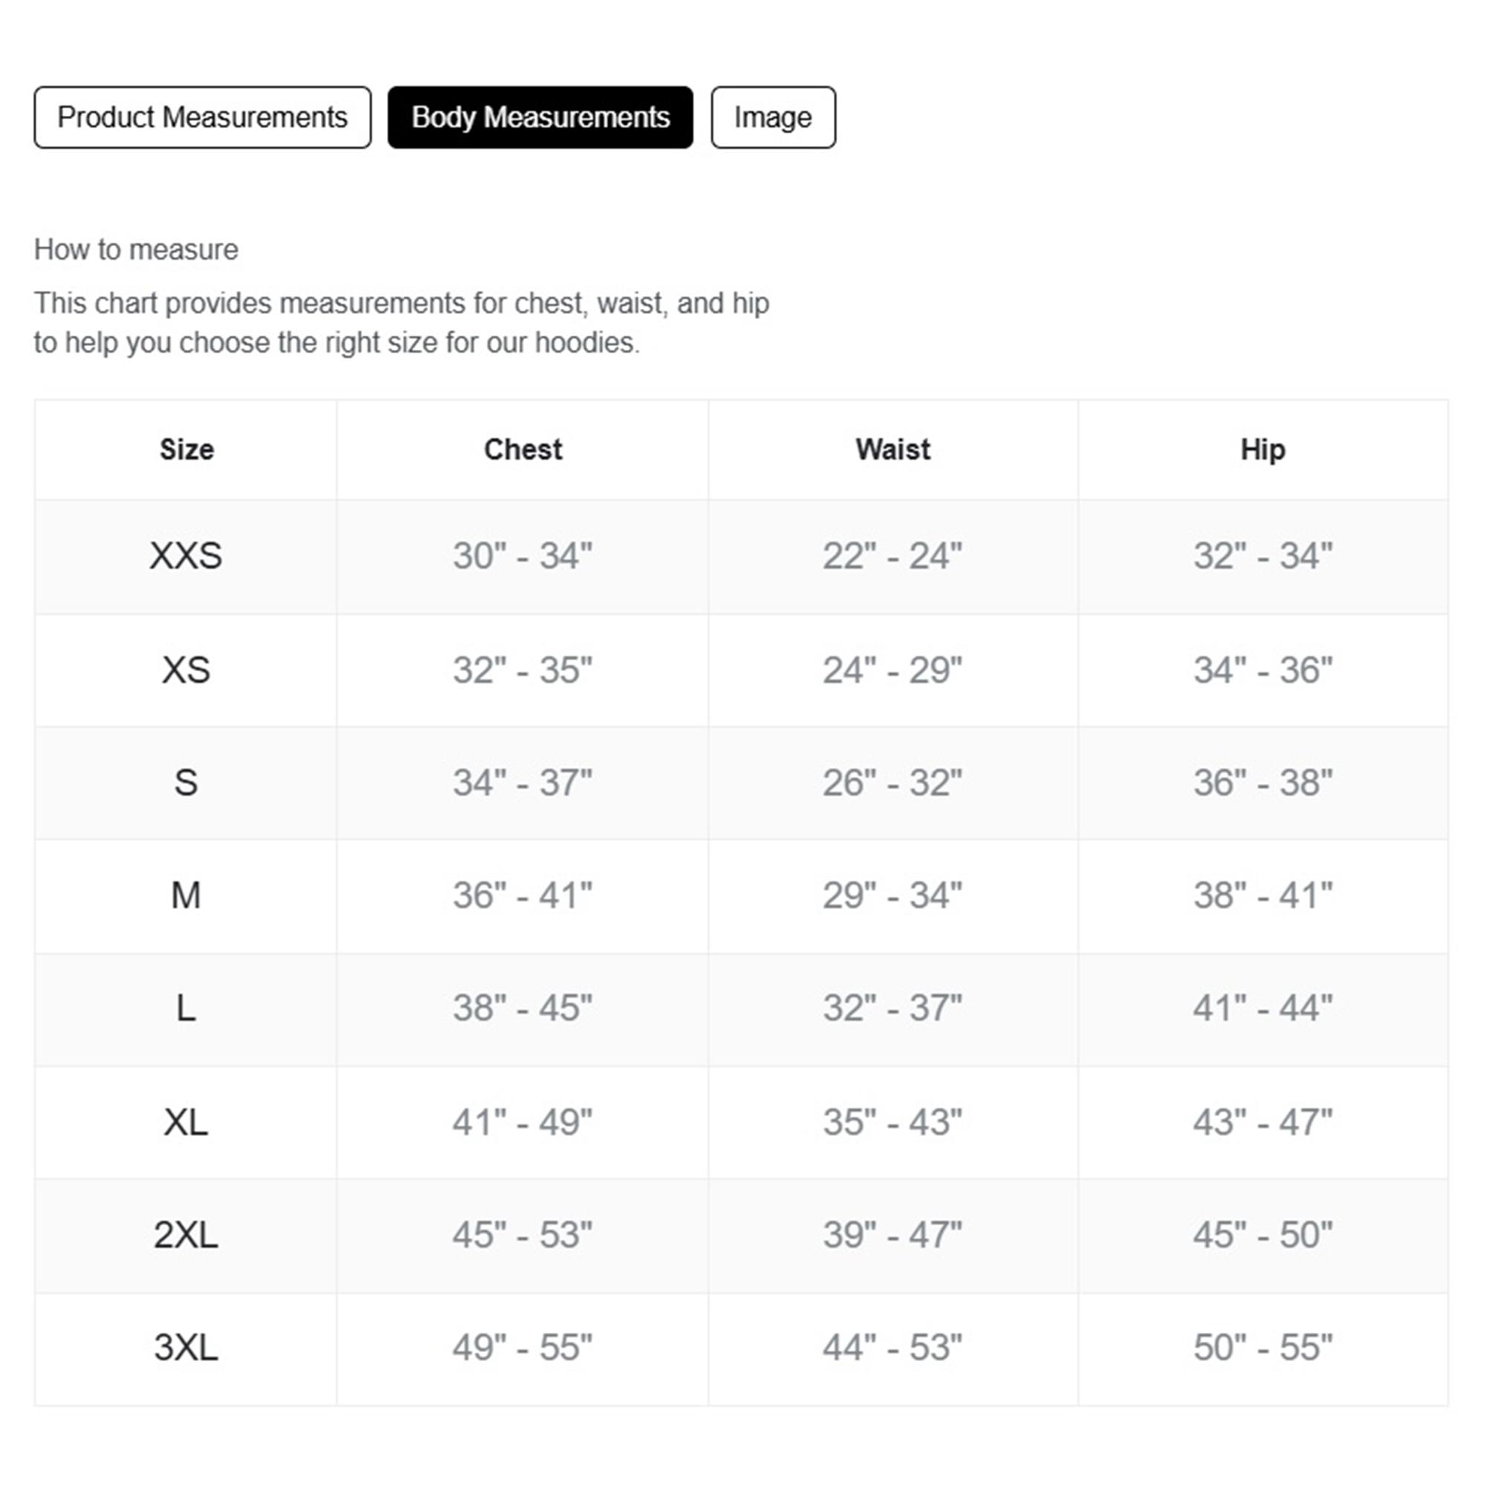Switch to the Product Measurements tab
Viewport: 1485px width, 1485px height.
(x=202, y=117)
